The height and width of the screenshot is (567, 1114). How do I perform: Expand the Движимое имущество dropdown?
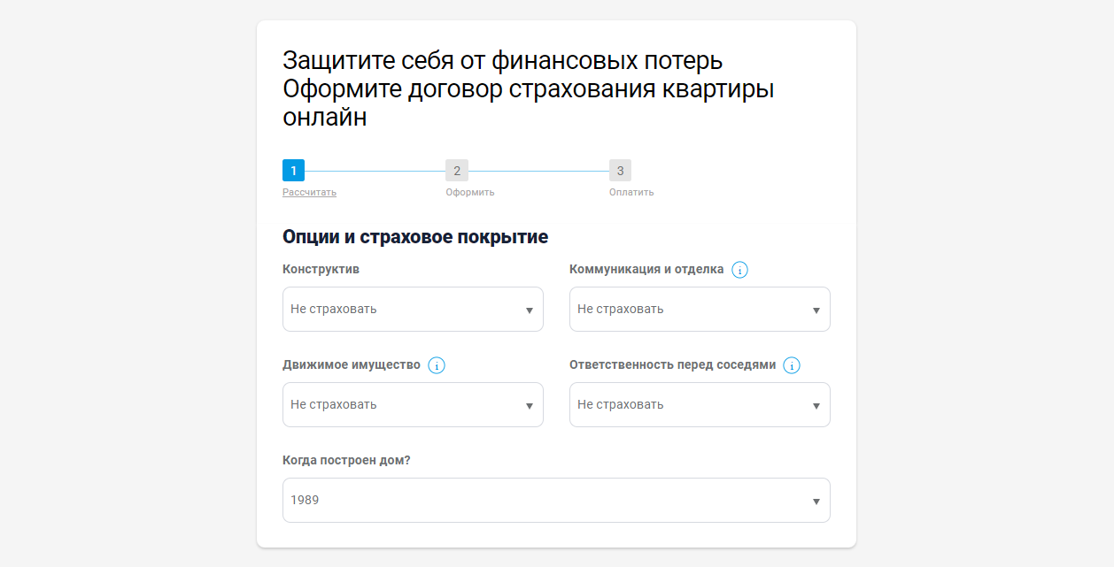click(x=413, y=405)
